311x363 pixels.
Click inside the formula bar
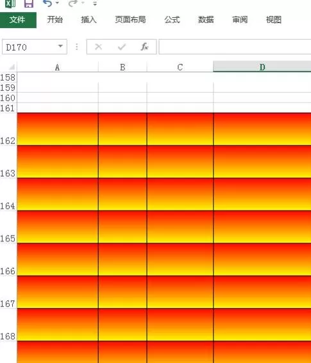coord(235,47)
